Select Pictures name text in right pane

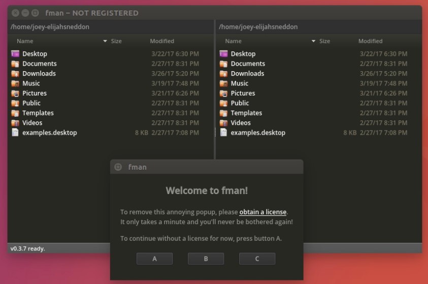pos(243,93)
